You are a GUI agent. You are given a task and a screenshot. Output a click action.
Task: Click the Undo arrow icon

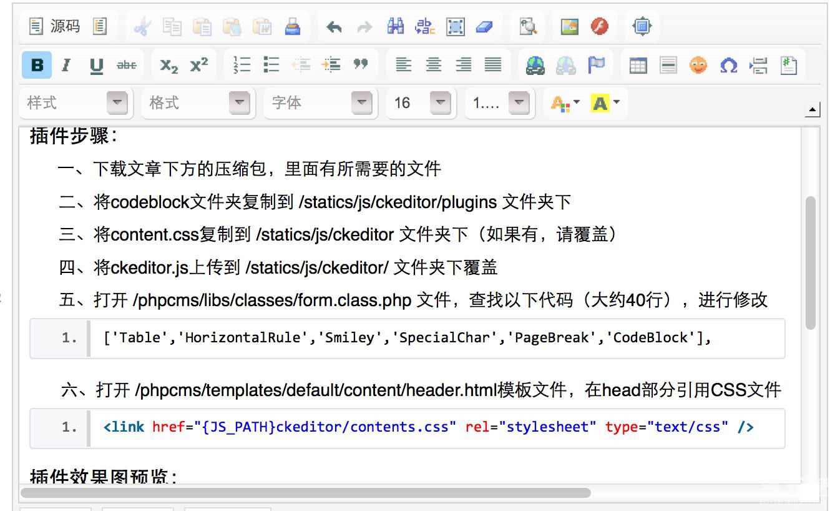click(334, 27)
